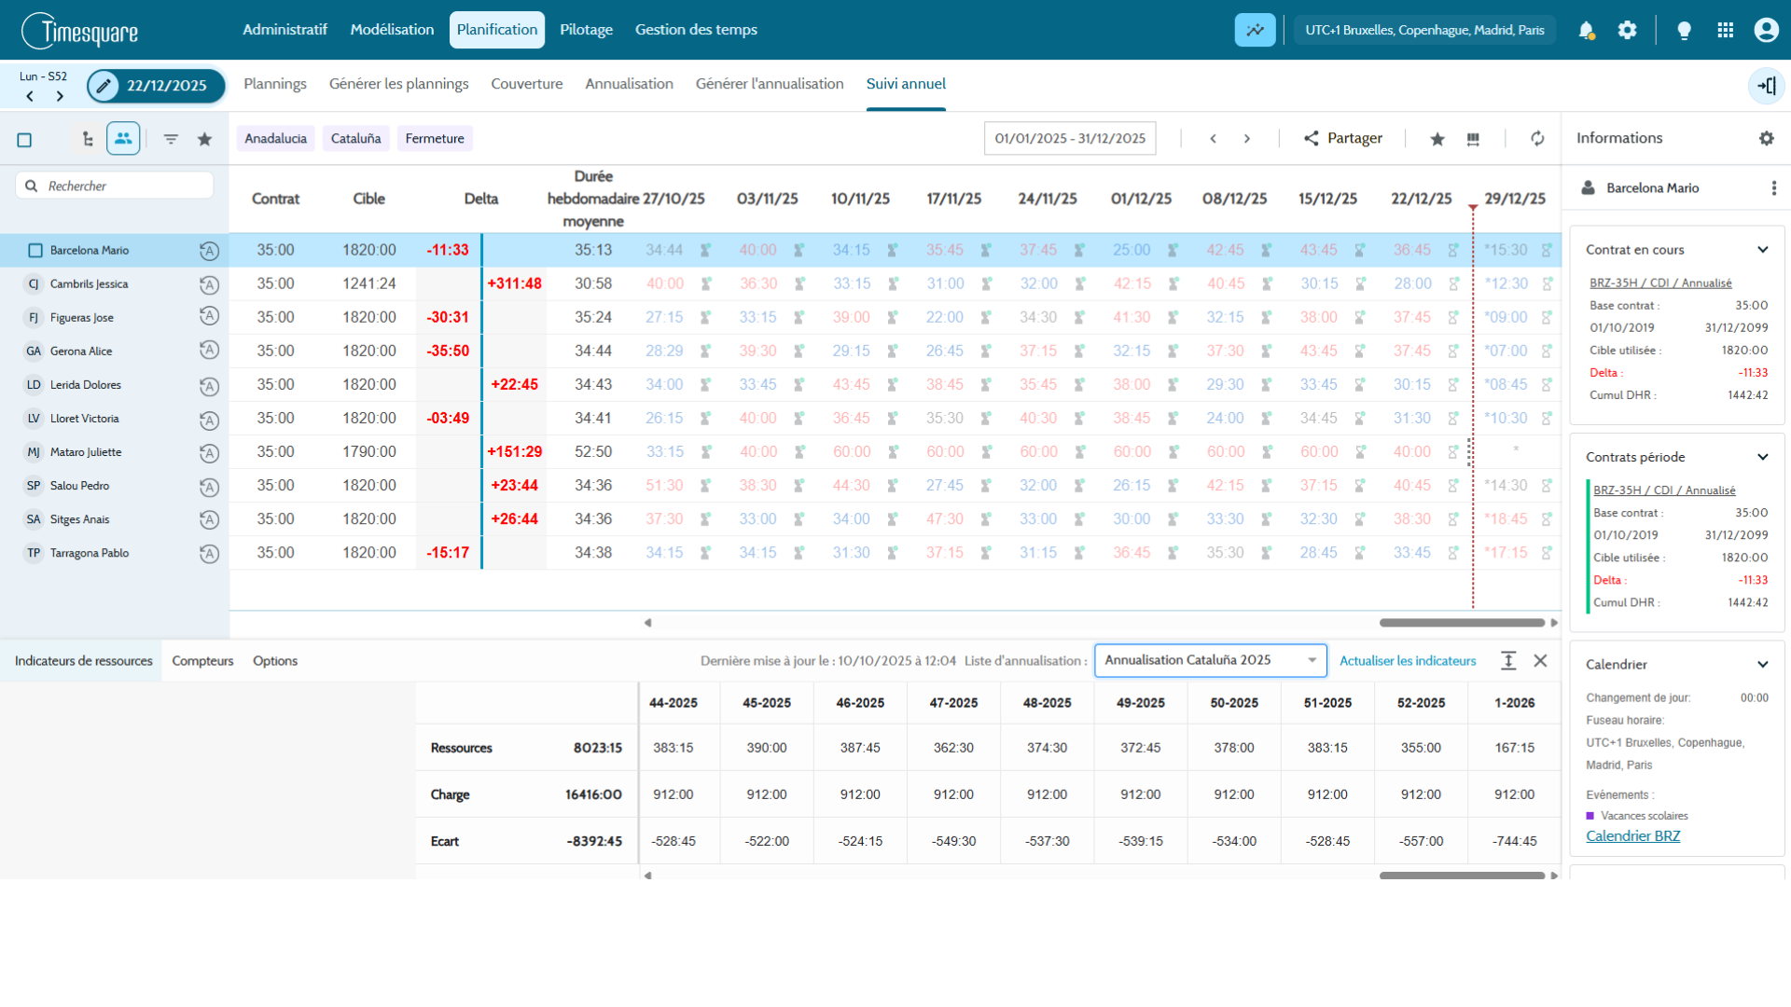
Task: Switch to the Compteurs tab
Action: pos(202,661)
